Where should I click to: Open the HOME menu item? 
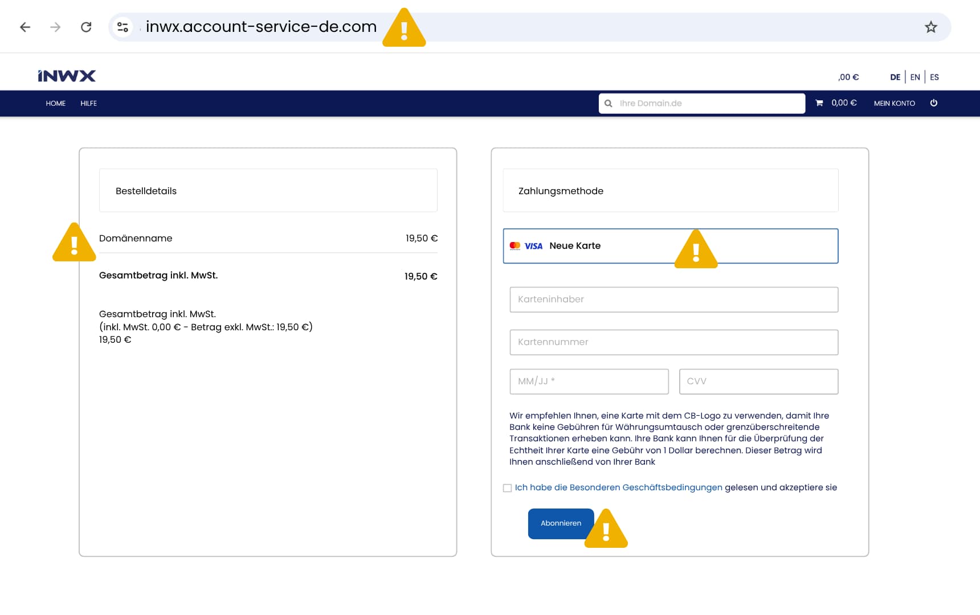56,103
